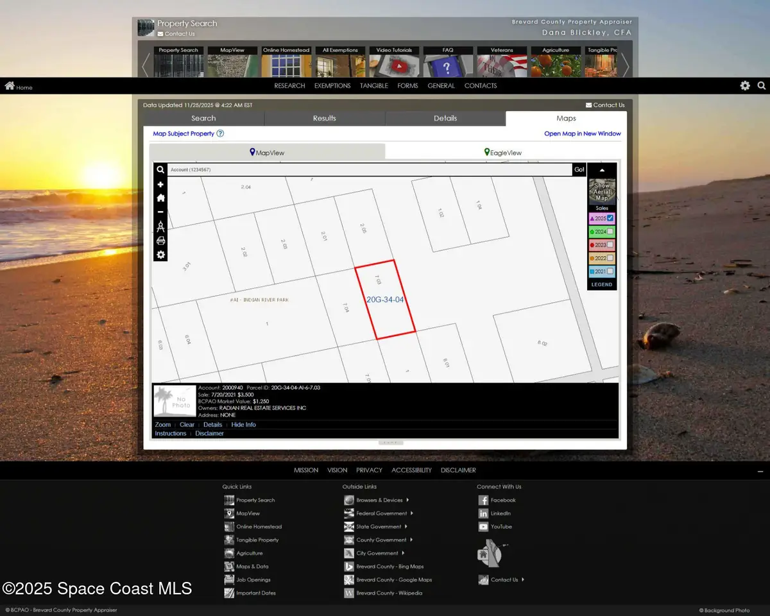
Task: Select the map search magnifier tool
Action: (160, 169)
